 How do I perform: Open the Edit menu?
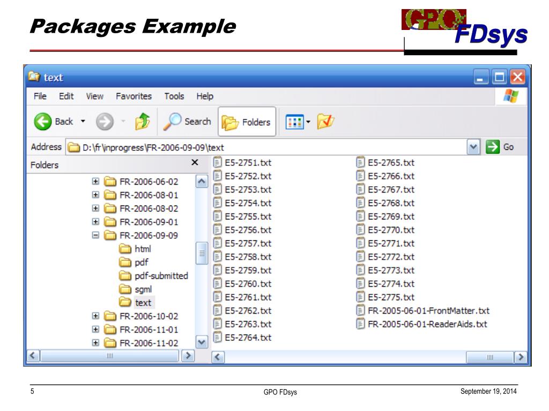(x=66, y=96)
